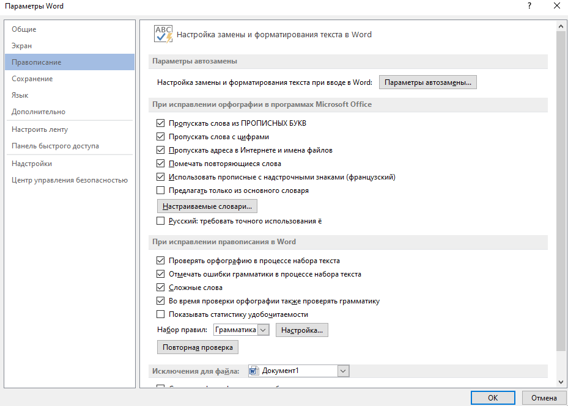Open the Сохранение settings section
568x406 pixels.
click(32, 79)
